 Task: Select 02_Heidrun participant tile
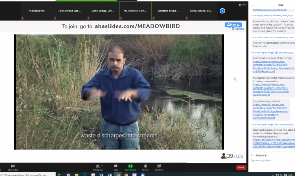[x=136, y=11]
